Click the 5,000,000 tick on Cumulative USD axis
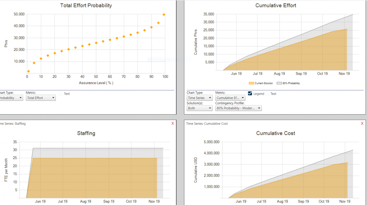This screenshot has height=205, width=368. (x=211, y=142)
